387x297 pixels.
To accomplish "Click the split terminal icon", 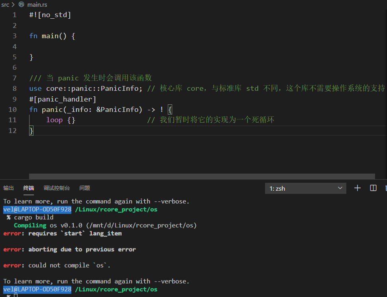I will tap(373, 188).
